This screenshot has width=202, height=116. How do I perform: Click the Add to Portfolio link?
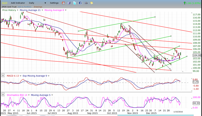24,6
